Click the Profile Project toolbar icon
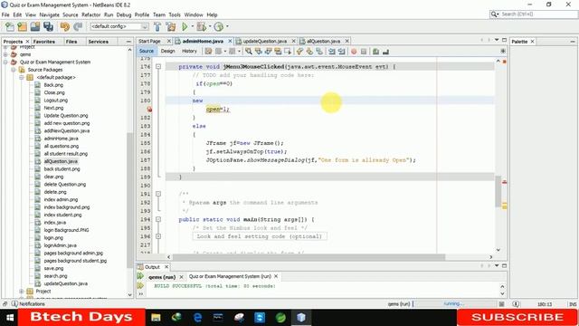This screenshot has height=326, width=579. pyautogui.click(x=219, y=26)
